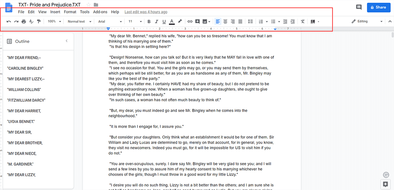The image size is (394, 190).
Task: Enable center text alignment
Action: pos(225,22)
